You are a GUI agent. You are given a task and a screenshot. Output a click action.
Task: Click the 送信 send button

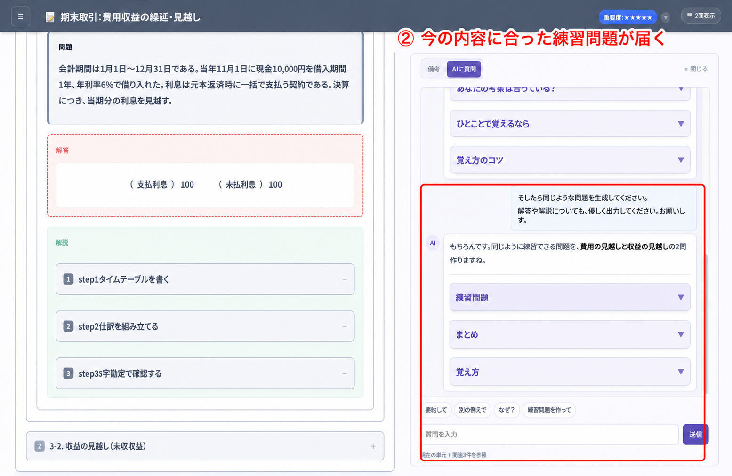point(695,435)
